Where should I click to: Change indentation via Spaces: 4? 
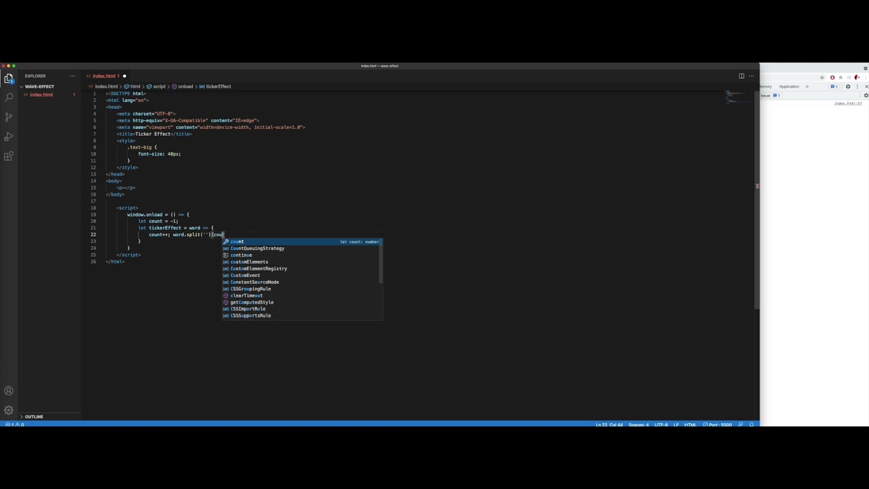pyautogui.click(x=640, y=424)
